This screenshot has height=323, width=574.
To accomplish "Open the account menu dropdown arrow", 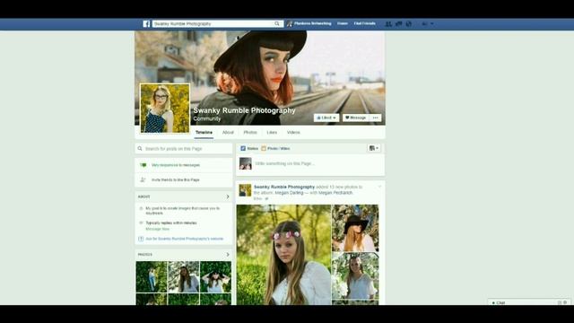I will click(432, 24).
